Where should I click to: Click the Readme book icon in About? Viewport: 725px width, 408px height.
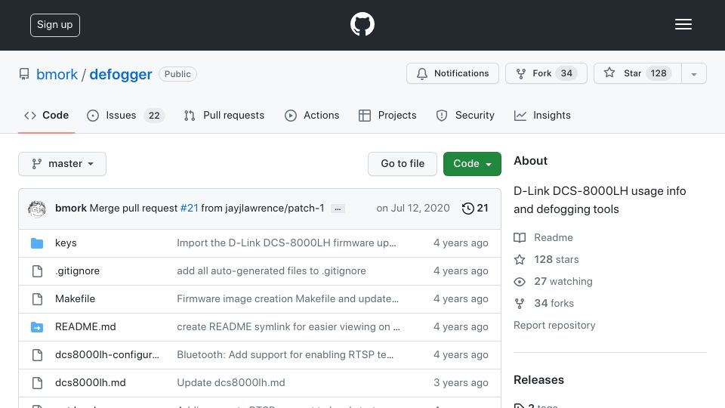(520, 238)
